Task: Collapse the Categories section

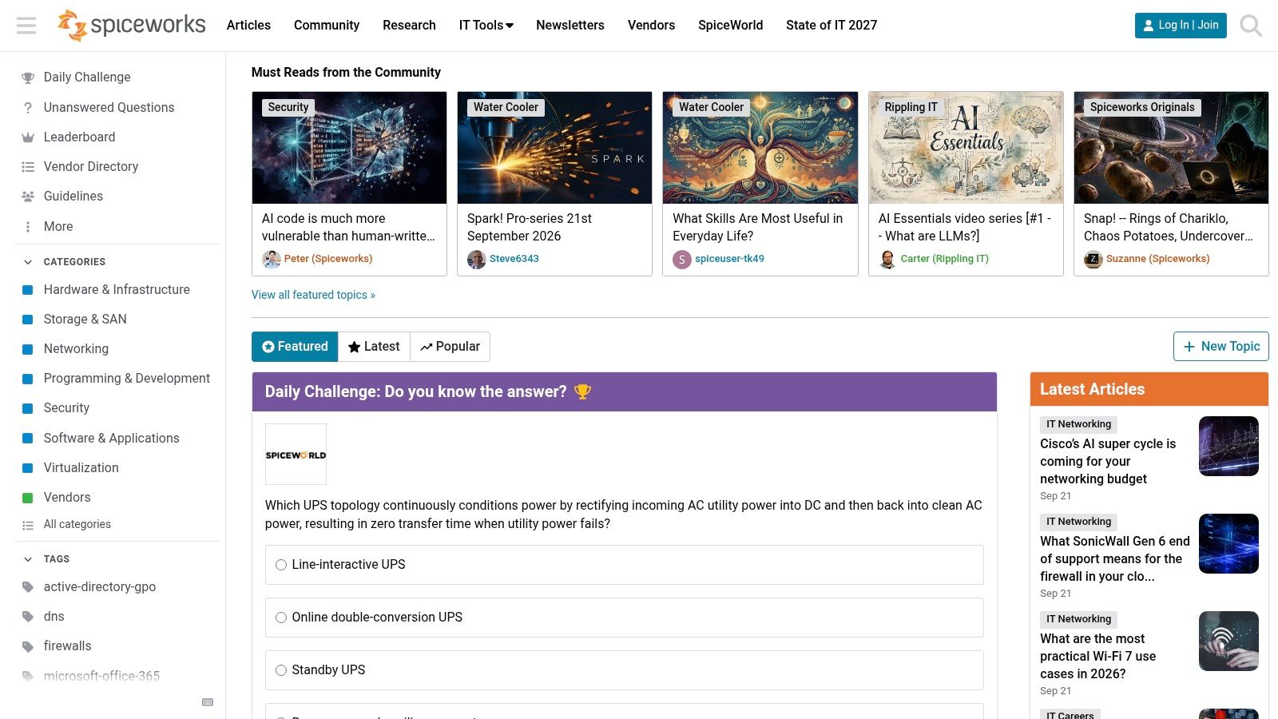Action: (x=28, y=262)
